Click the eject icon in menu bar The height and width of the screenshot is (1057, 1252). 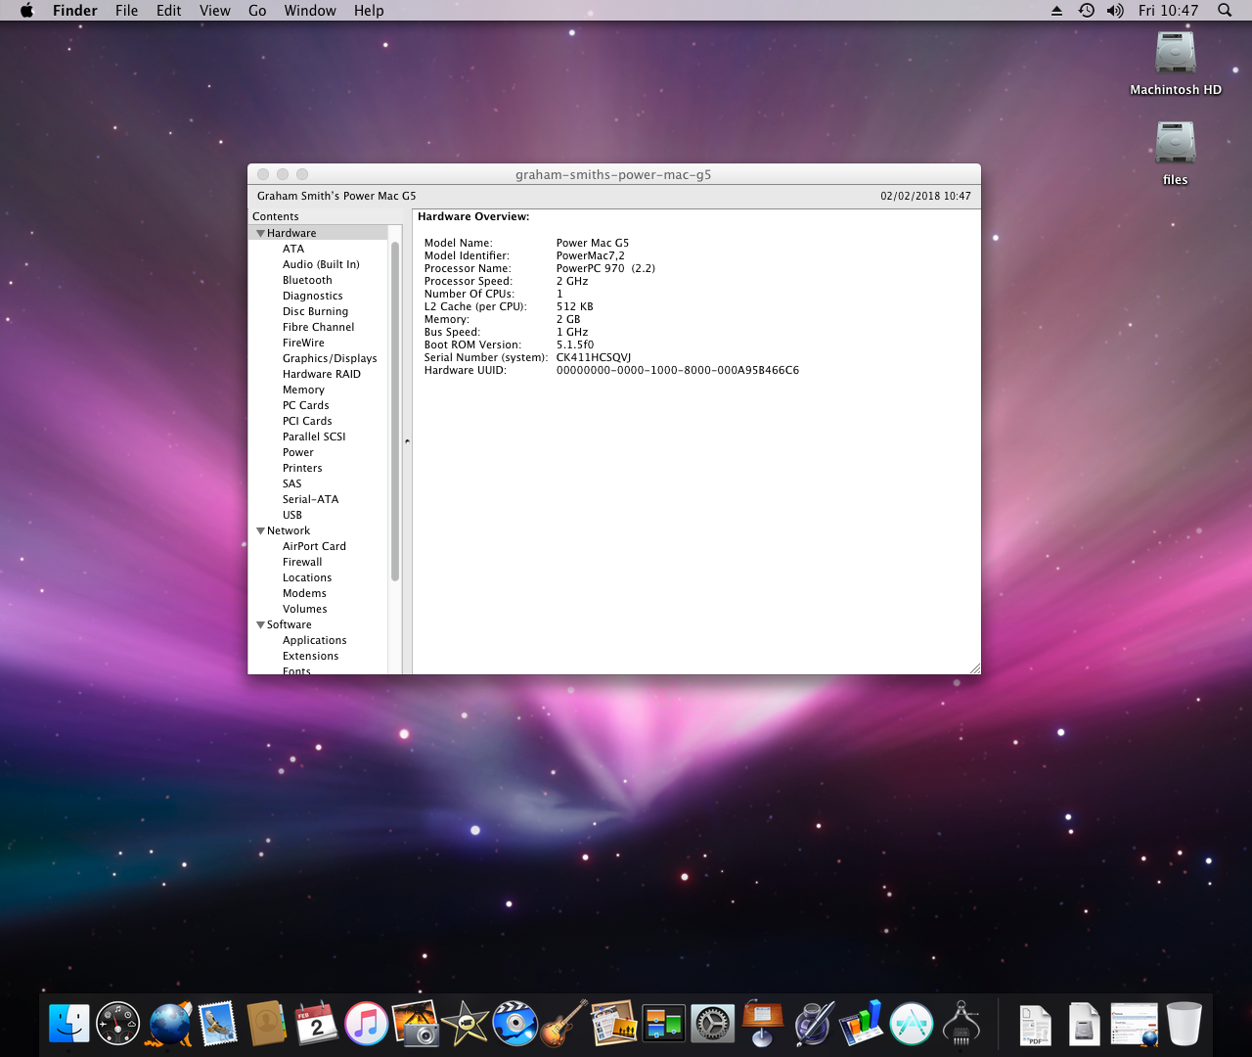click(x=1056, y=11)
